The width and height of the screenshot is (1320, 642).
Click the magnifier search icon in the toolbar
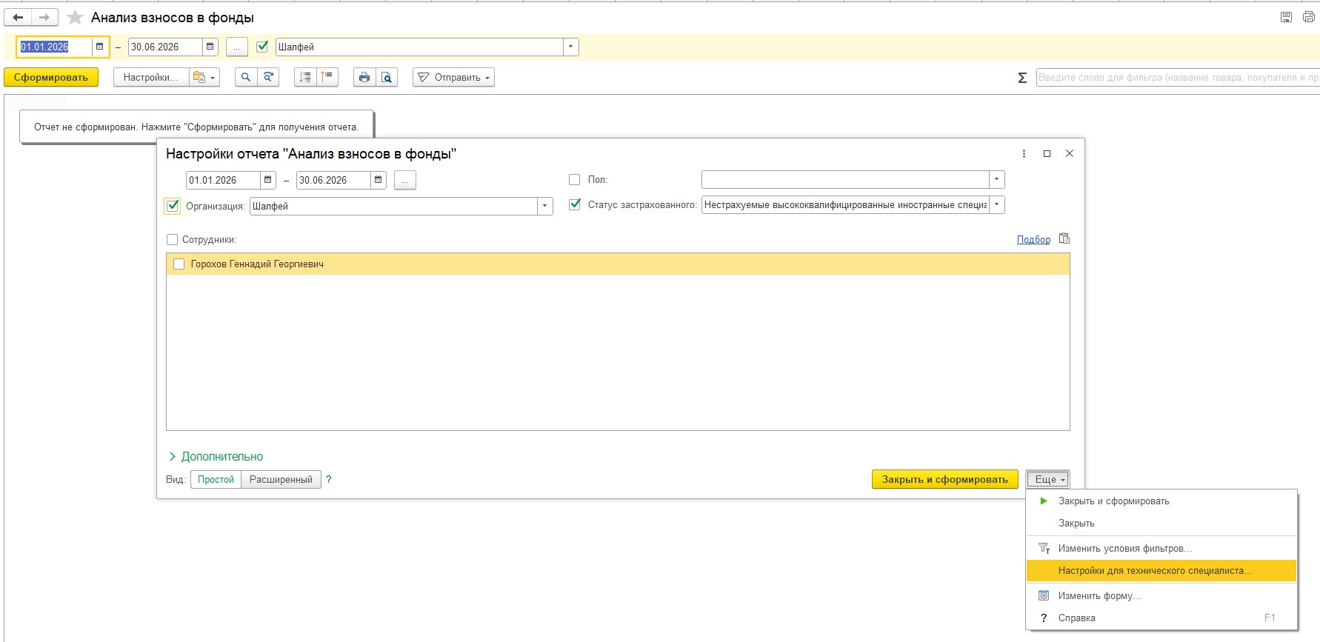click(246, 77)
